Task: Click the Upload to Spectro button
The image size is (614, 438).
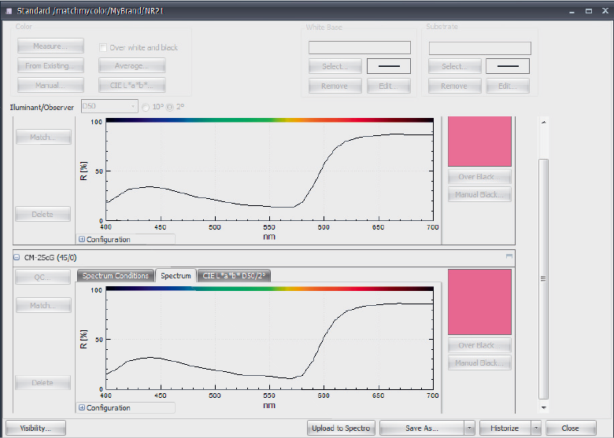Action: (341, 428)
